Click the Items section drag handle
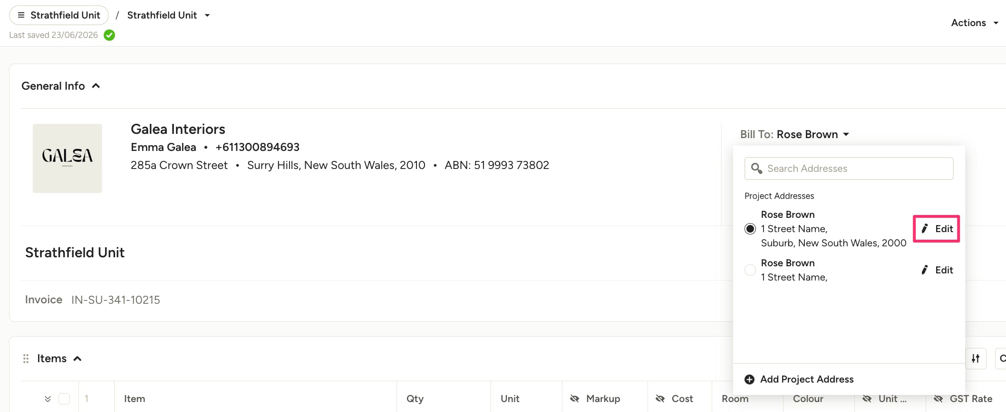 (26, 358)
